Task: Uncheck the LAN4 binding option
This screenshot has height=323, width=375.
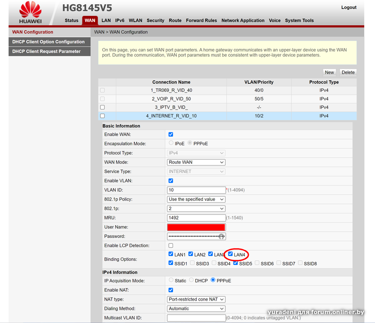Action: click(231, 254)
